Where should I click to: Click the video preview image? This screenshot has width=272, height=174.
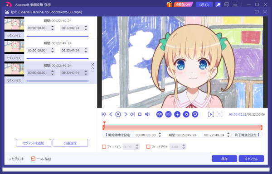click(x=182, y=62)
